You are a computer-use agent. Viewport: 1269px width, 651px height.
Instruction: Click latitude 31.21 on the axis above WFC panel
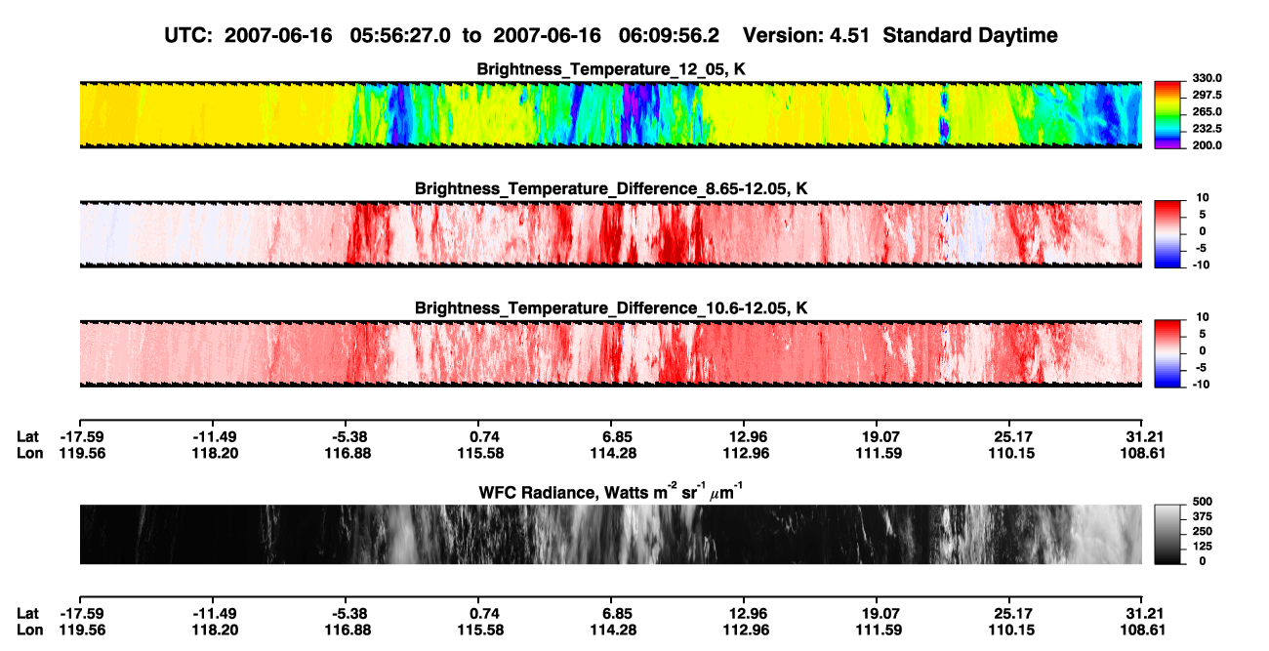pyautogui.click(x=1140, y=437)
